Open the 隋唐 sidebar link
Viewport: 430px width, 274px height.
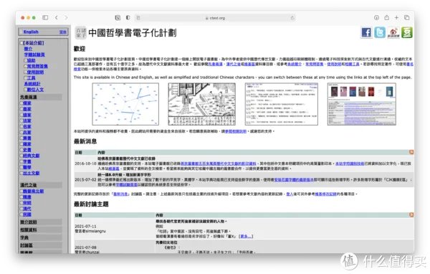click(27, 197)
